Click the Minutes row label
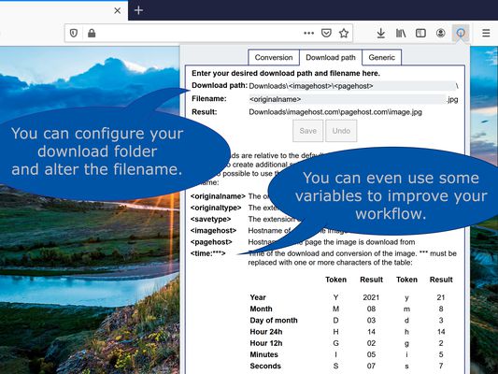The height and width of the screenshot is (374, 498). tap(263, 354)
